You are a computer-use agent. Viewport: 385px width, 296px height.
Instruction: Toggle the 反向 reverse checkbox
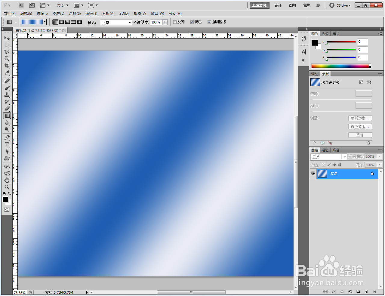pos(175,22)
